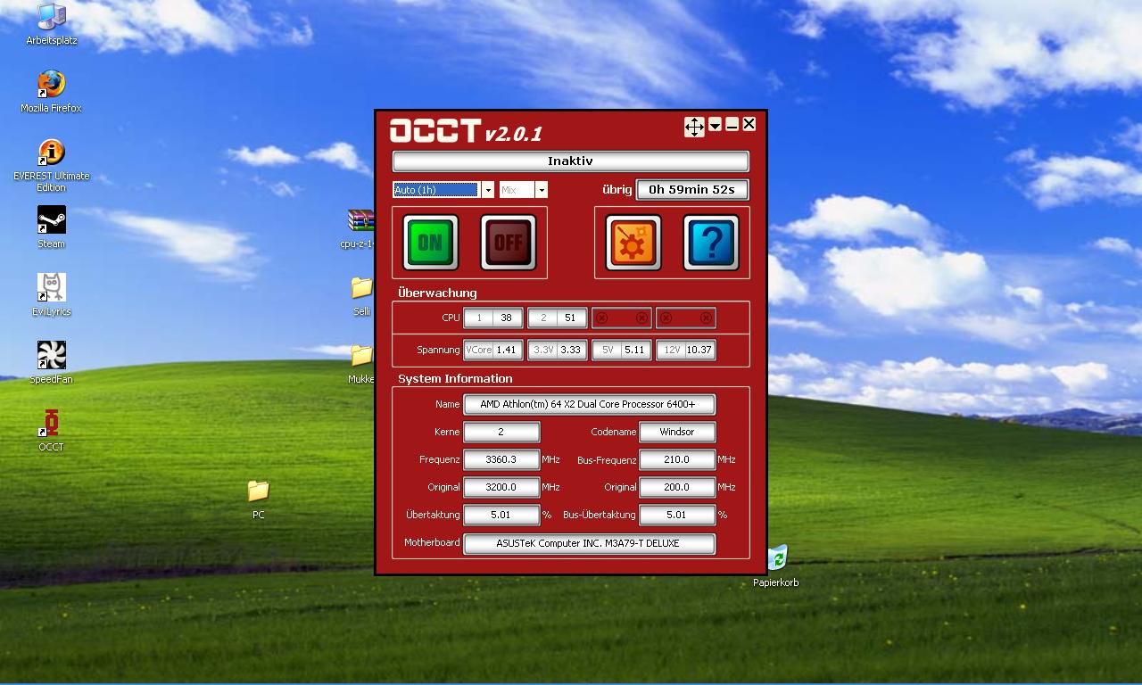The image size is (1142, 685).
Task: Select the Papierkorb recycle bin icon
Action: [776, 566]
